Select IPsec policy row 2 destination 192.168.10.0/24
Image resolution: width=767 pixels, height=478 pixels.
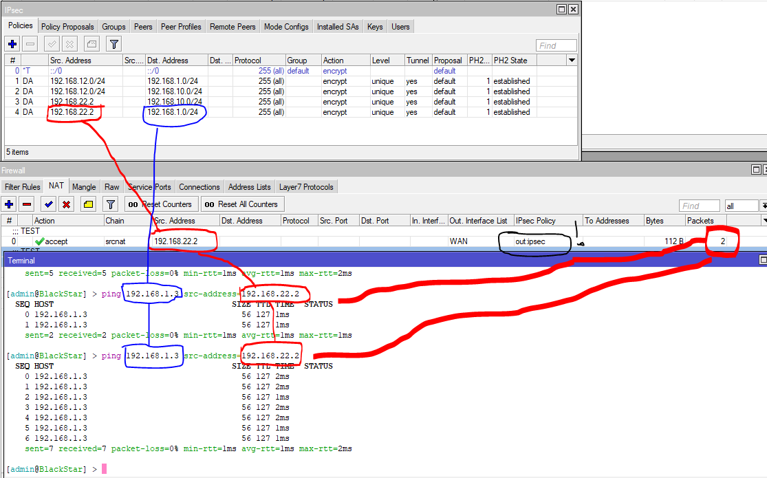click(x=175, y=91)
